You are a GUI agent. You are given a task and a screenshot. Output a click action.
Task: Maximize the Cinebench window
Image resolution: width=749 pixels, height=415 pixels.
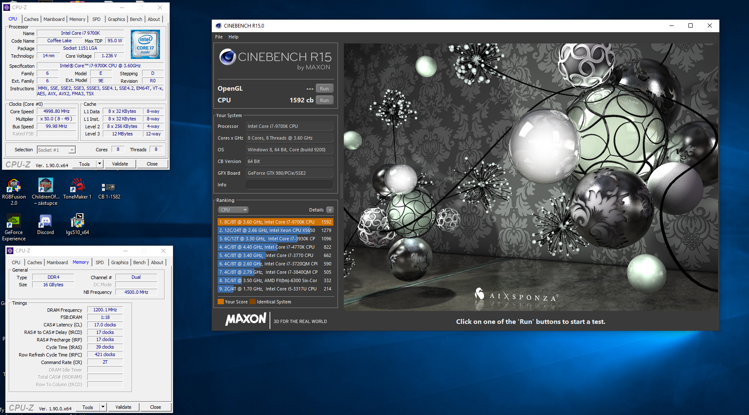point(691,25)
